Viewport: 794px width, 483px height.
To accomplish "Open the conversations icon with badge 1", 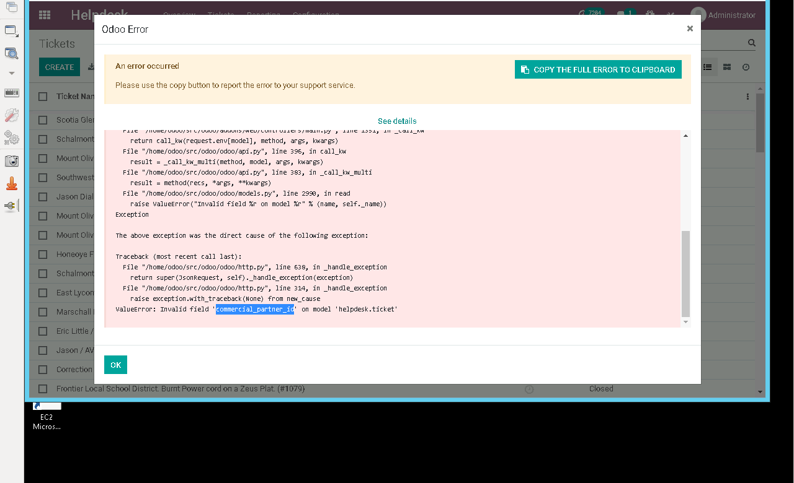I will 625,14.
